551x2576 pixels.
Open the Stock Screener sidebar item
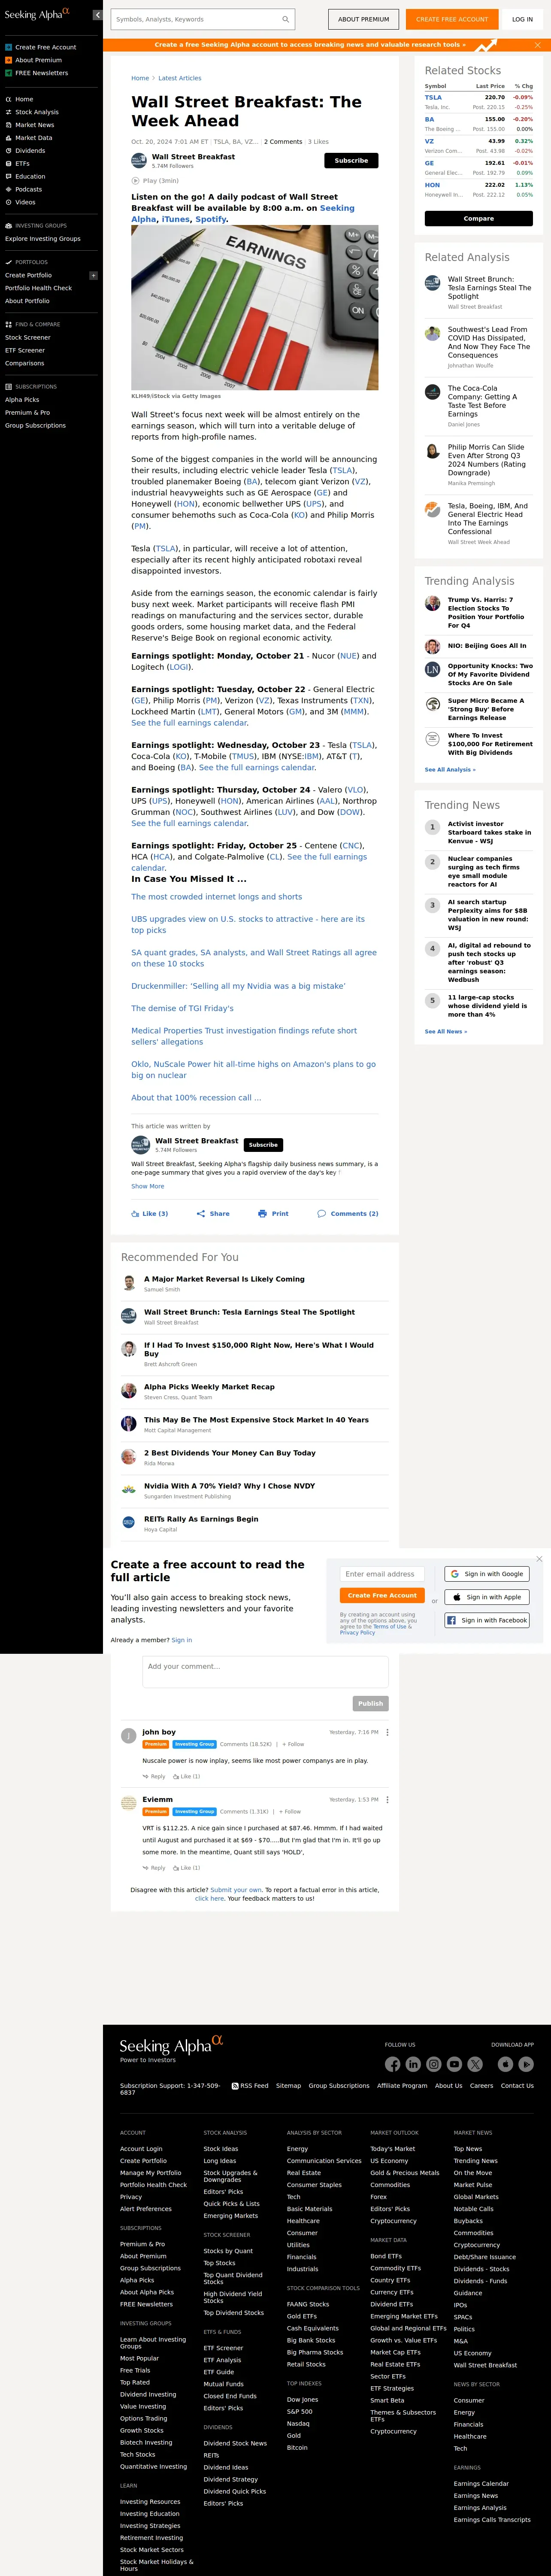(x=28, y=338)
